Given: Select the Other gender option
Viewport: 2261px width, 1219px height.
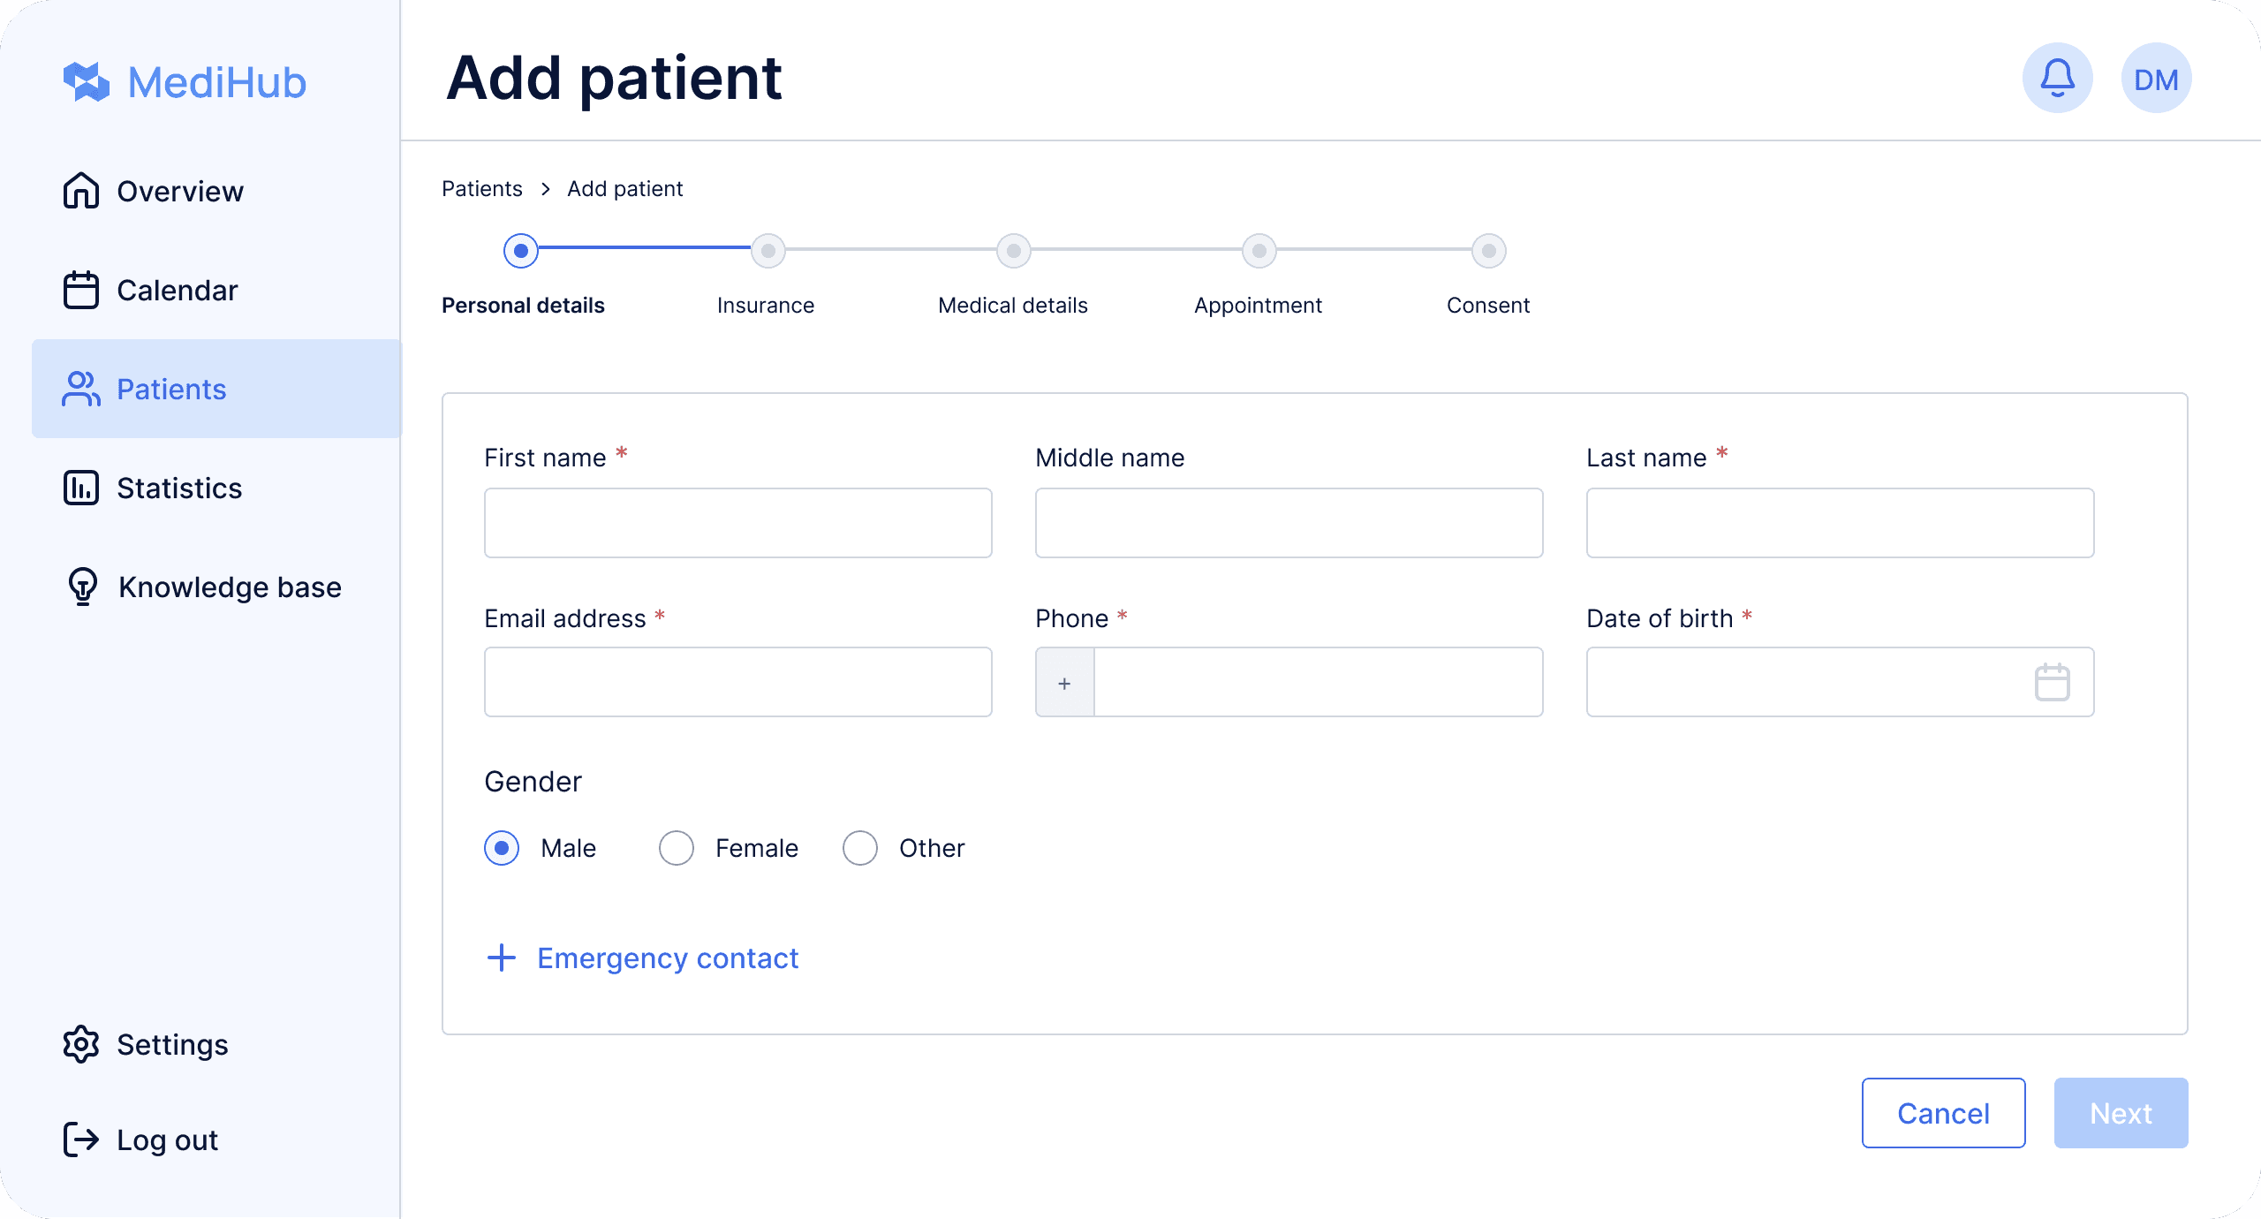Looking at the screenshot, I should 860,848.
